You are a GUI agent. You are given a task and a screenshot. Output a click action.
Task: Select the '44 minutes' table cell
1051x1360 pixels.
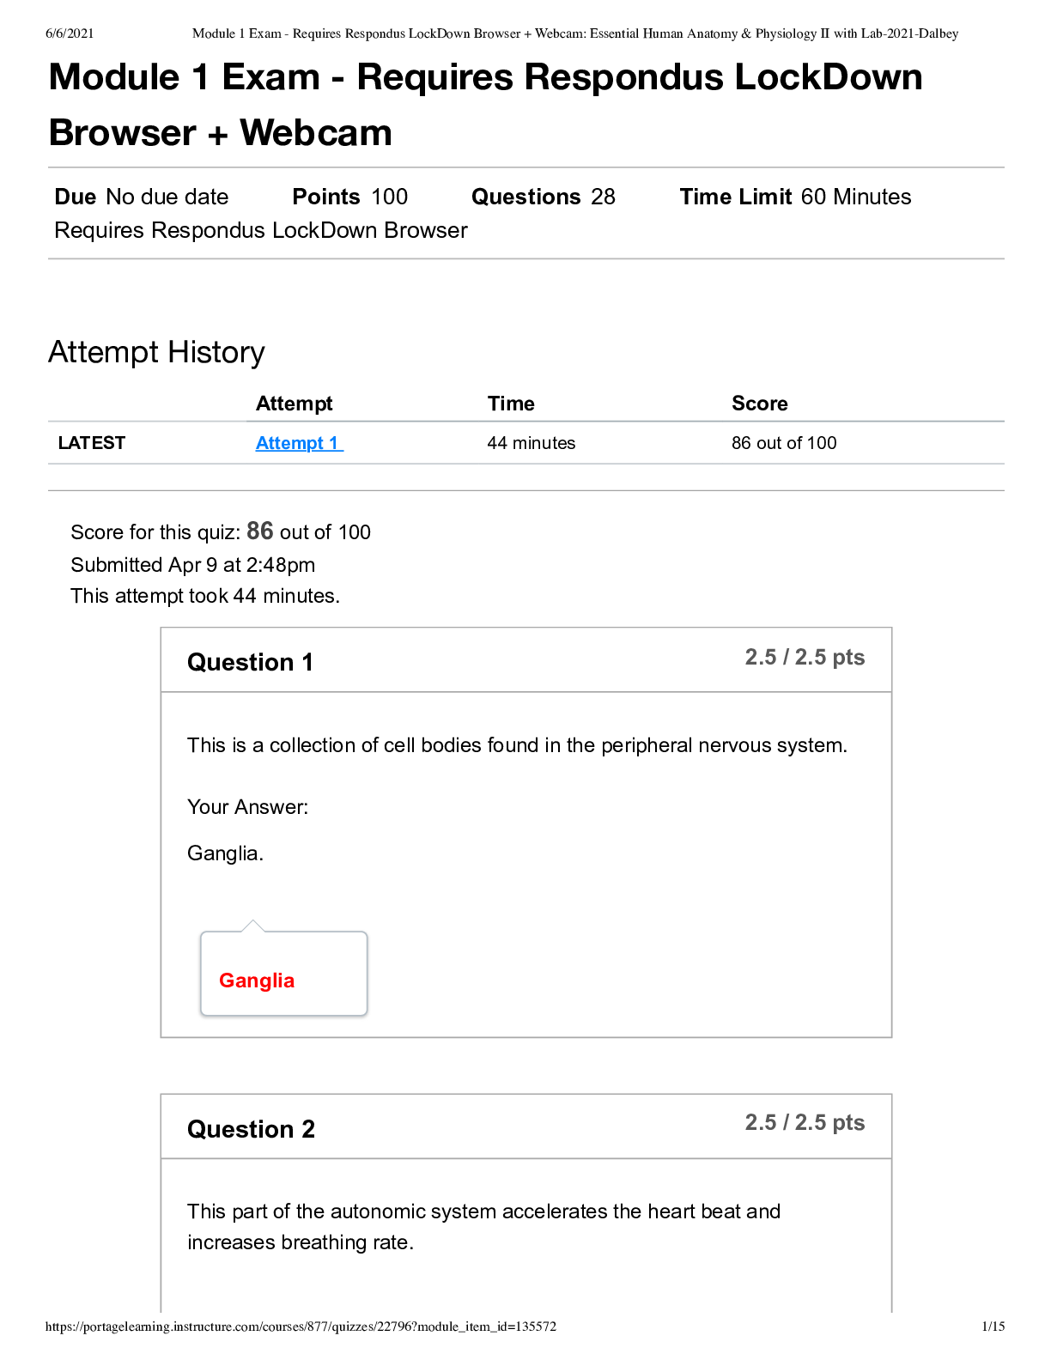(x=532, y=443)
